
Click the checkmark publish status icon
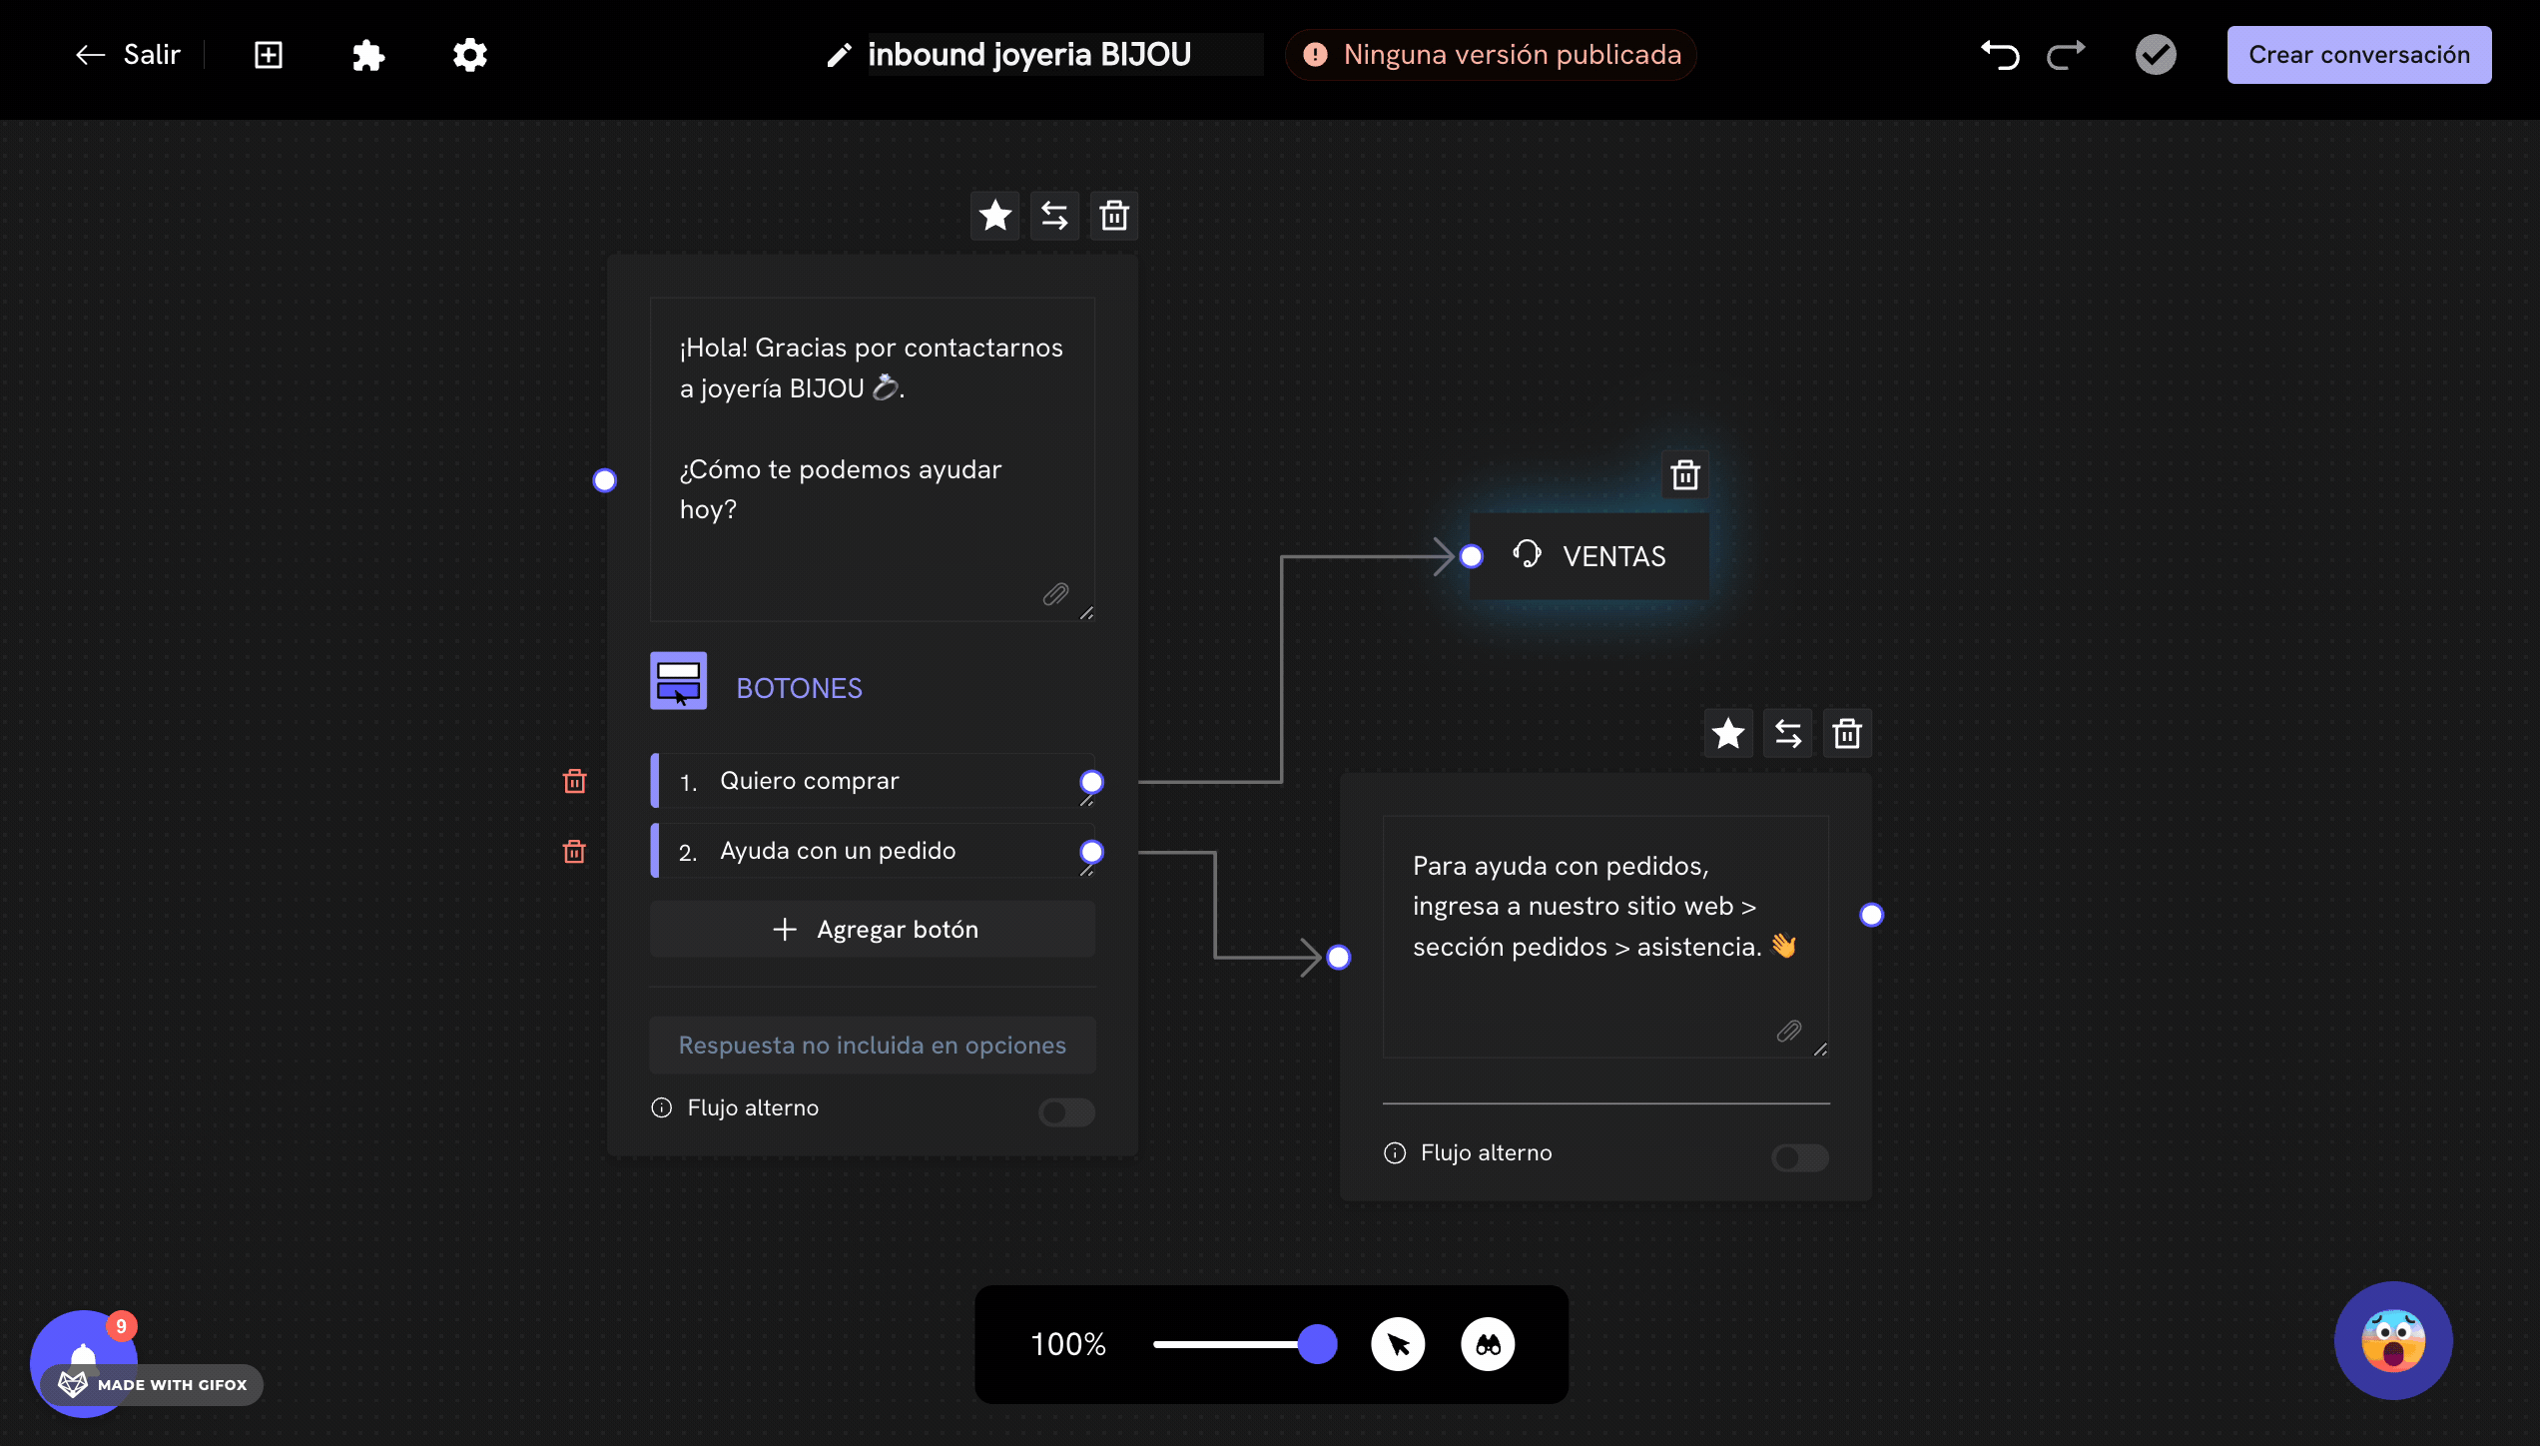click(x=2156, y=55)
